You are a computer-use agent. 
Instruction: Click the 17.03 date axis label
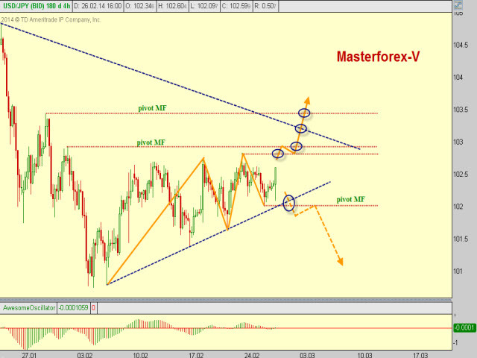(420, 355)
